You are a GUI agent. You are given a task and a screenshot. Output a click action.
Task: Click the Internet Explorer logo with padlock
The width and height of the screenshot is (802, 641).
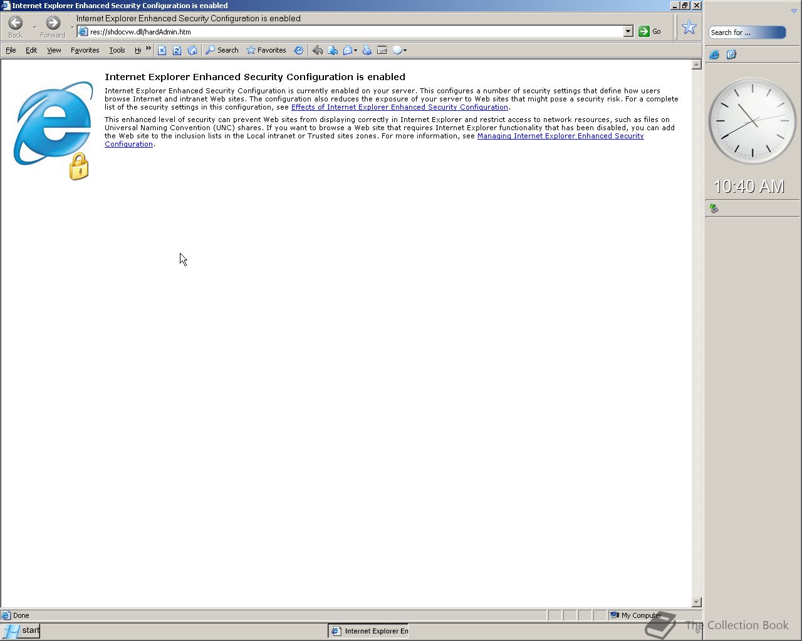[53, 130]
